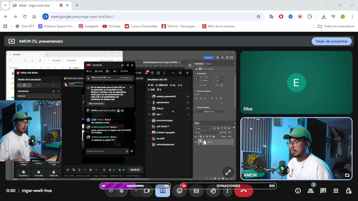This screenshot has width=358, height=201.
Task: Click Más información in TikTok chat notice
Action: 96,104
